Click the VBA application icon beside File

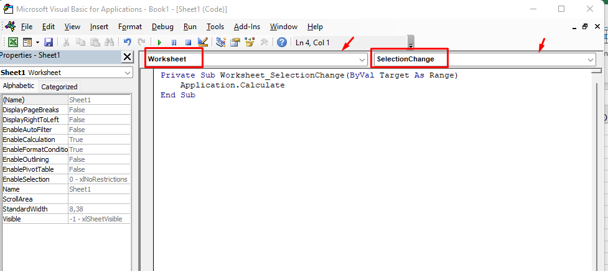(11, 26)
